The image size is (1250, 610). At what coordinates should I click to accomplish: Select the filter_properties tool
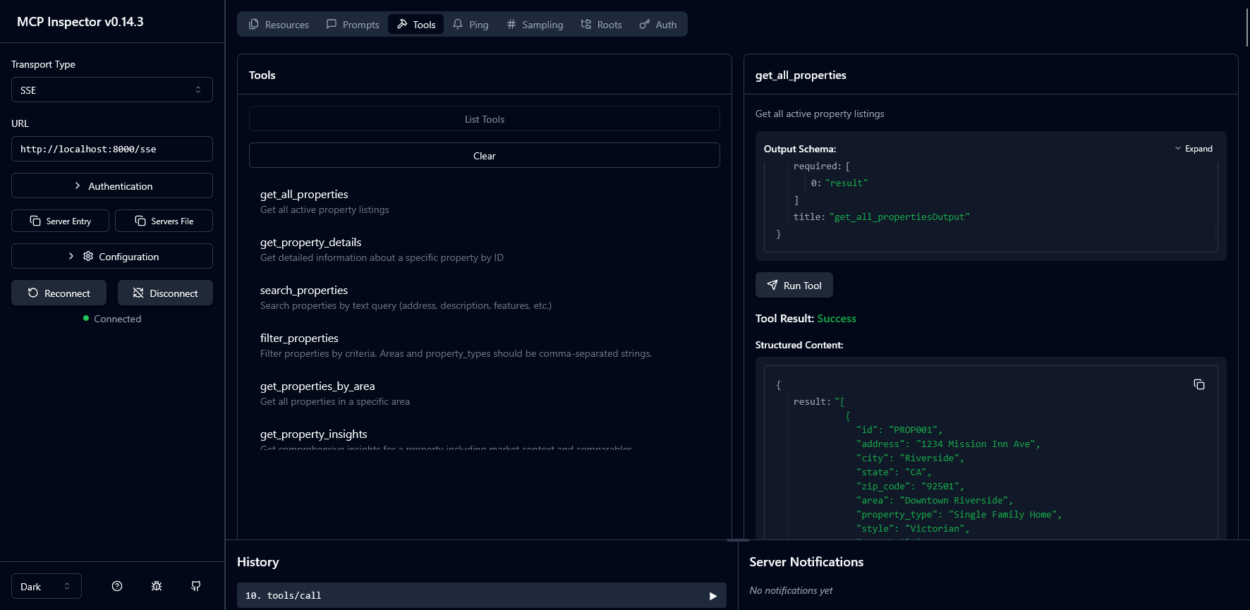(x=485, y=346)
